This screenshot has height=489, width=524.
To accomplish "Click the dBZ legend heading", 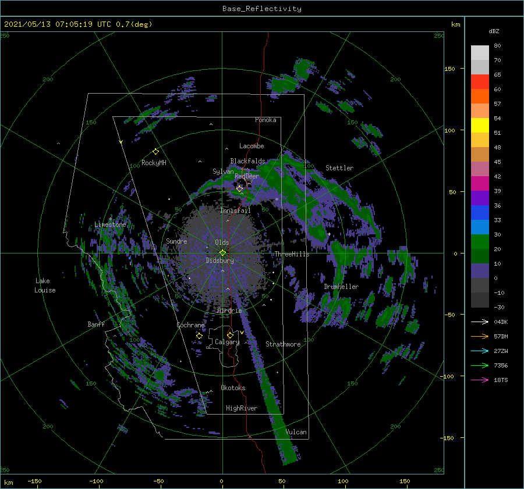I will [x=494, y=31].
